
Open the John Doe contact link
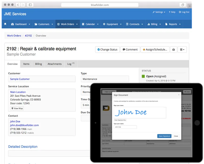pos(15,121)
